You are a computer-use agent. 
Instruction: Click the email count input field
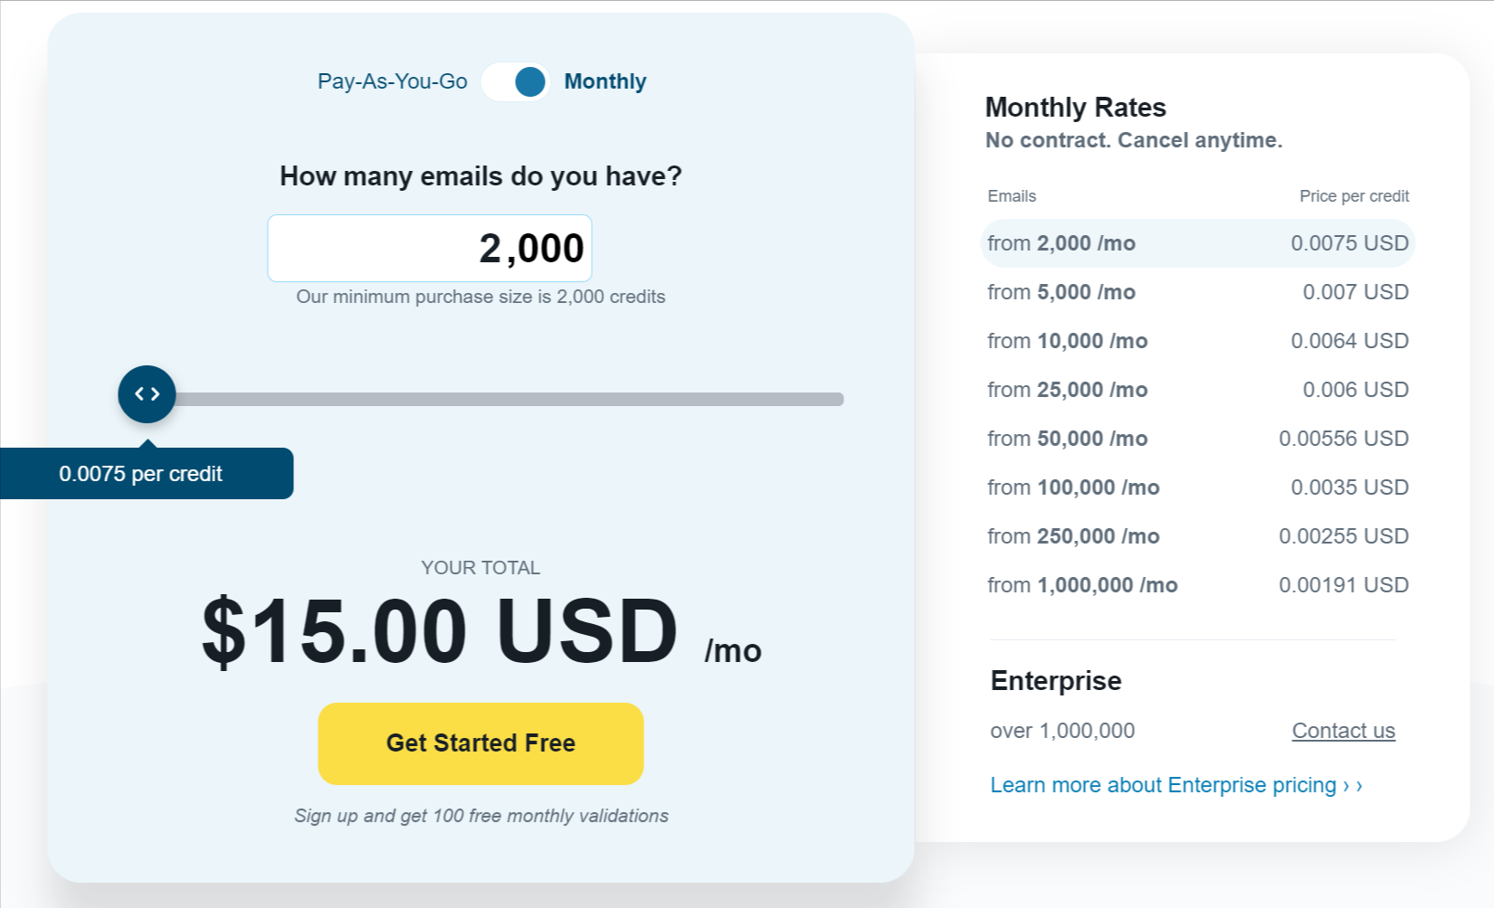430,249
